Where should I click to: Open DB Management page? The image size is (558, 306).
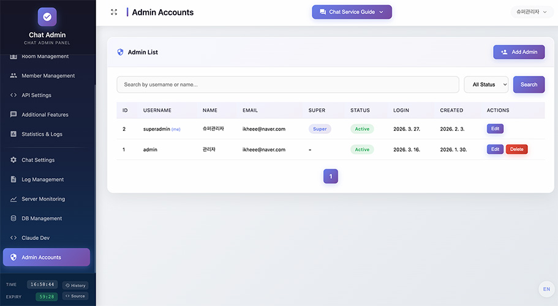tap(48, 218)
